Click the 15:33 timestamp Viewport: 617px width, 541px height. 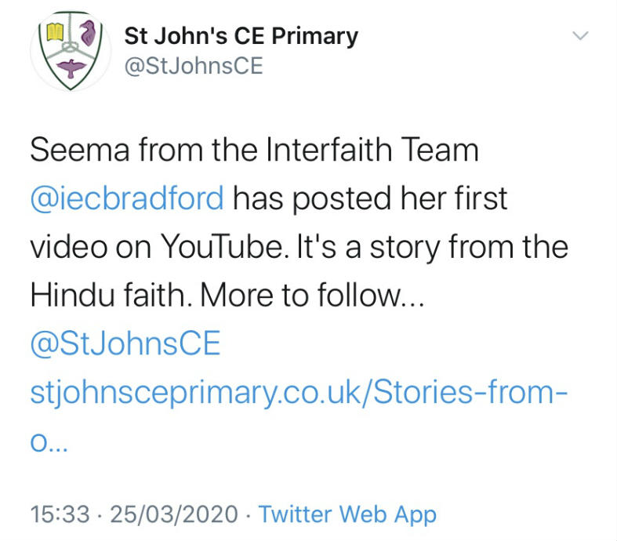60,514
